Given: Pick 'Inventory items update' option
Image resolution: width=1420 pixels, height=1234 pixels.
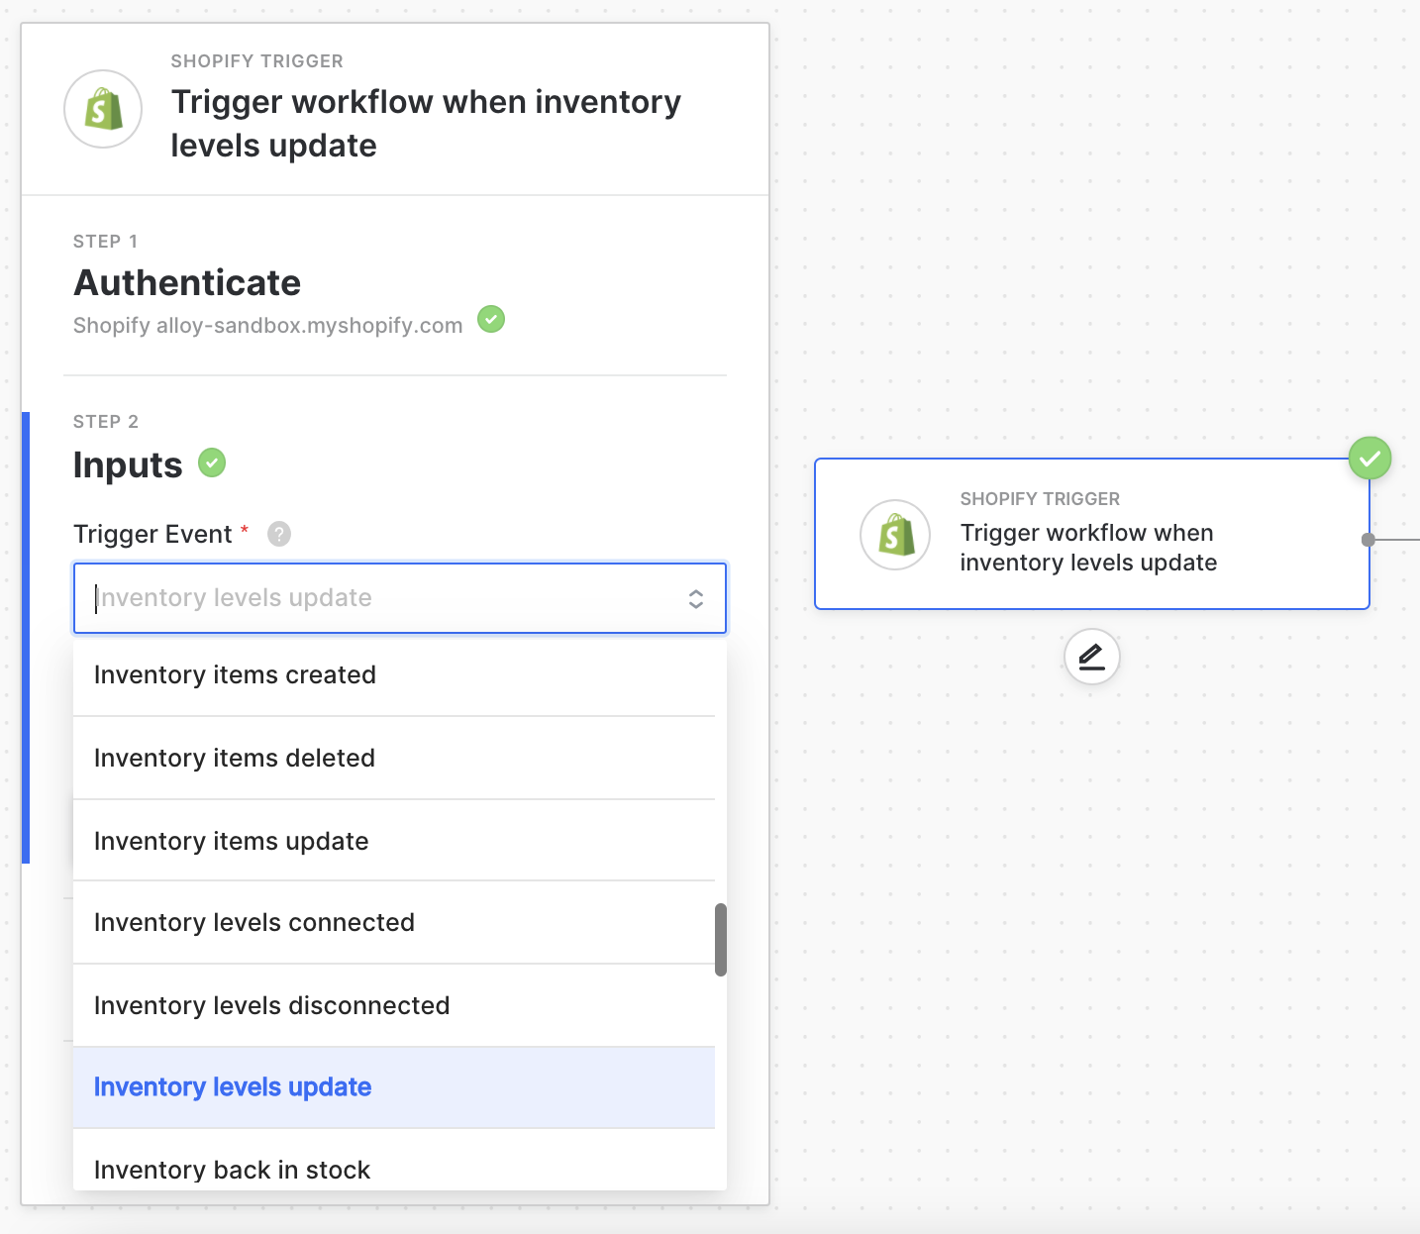Looking at the screenshot, I should (x=231, y=842).
